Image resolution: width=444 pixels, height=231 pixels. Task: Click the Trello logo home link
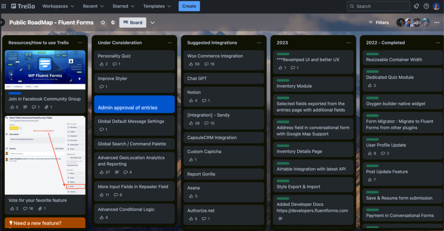[x=23, y=6]
